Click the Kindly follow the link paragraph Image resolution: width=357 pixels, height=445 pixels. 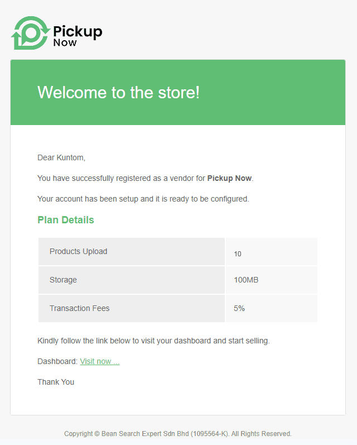click(153, 341)
